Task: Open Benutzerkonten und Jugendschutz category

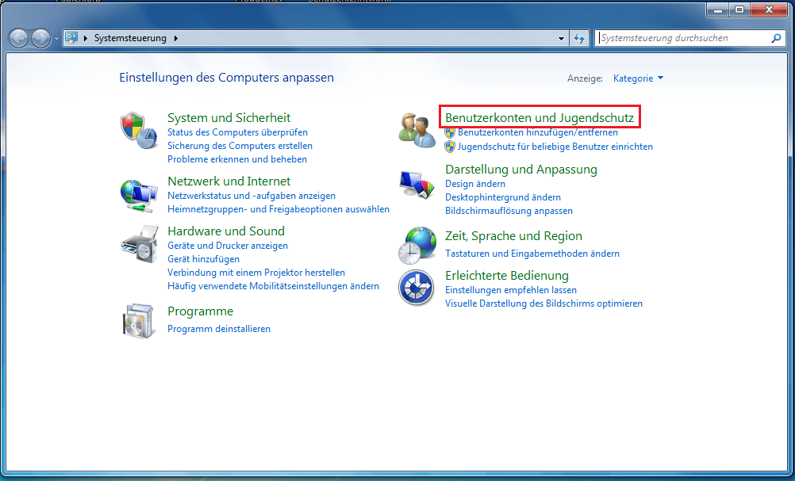Action: coord(540,117)
